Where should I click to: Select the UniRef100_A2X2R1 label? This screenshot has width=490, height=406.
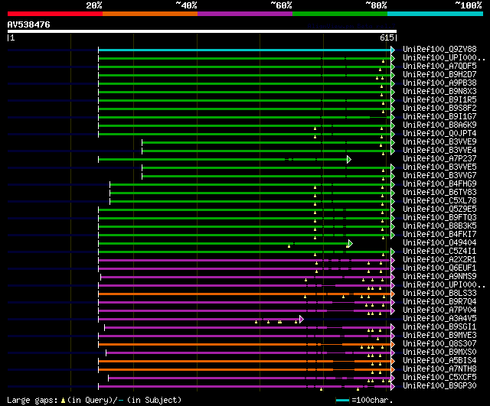tap(439, 260)
